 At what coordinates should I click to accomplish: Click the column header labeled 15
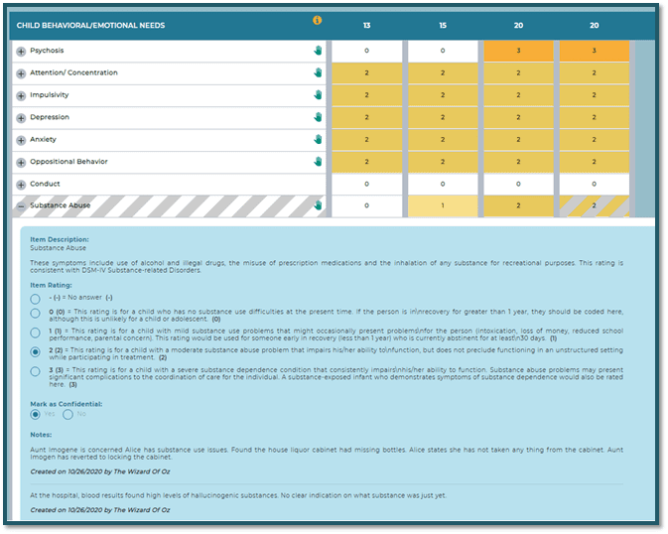[x=444, y=24]
